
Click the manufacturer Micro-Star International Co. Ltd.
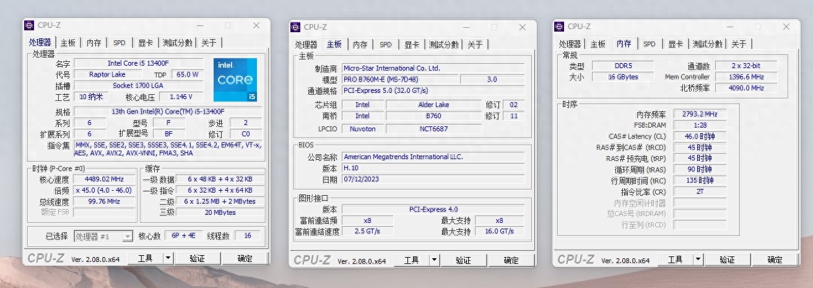[x=433, y=68]
